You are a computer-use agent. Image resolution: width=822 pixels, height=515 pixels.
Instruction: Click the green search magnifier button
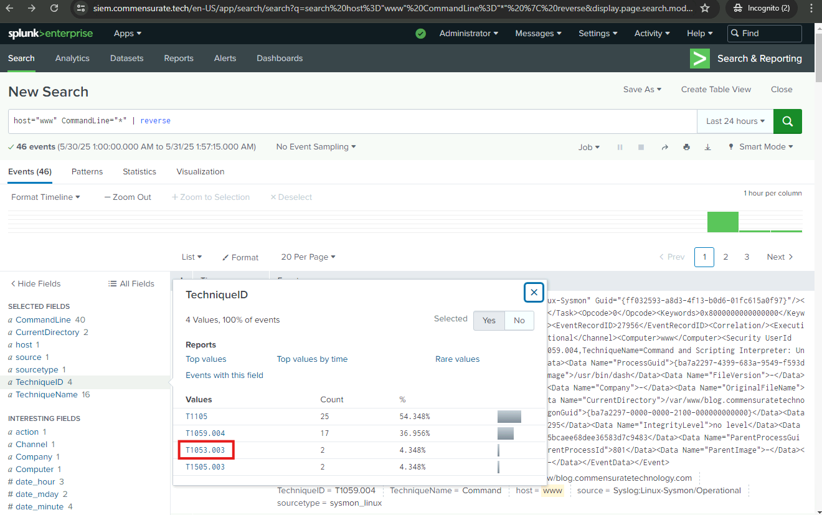787,121
